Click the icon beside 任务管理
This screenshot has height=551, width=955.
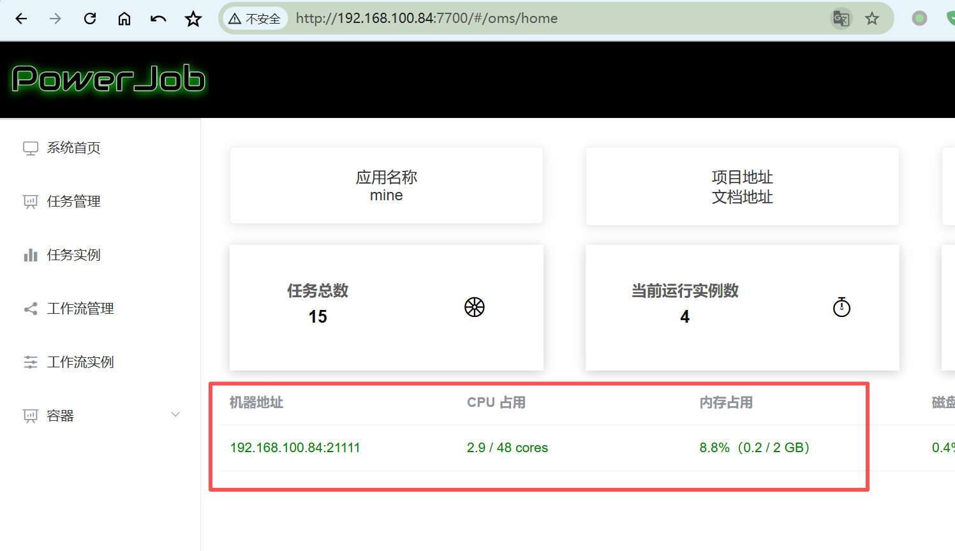[31, 202]
